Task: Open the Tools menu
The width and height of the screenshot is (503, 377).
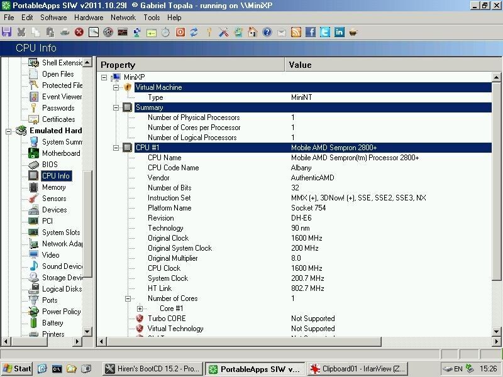Action: [x=152, y=18]
